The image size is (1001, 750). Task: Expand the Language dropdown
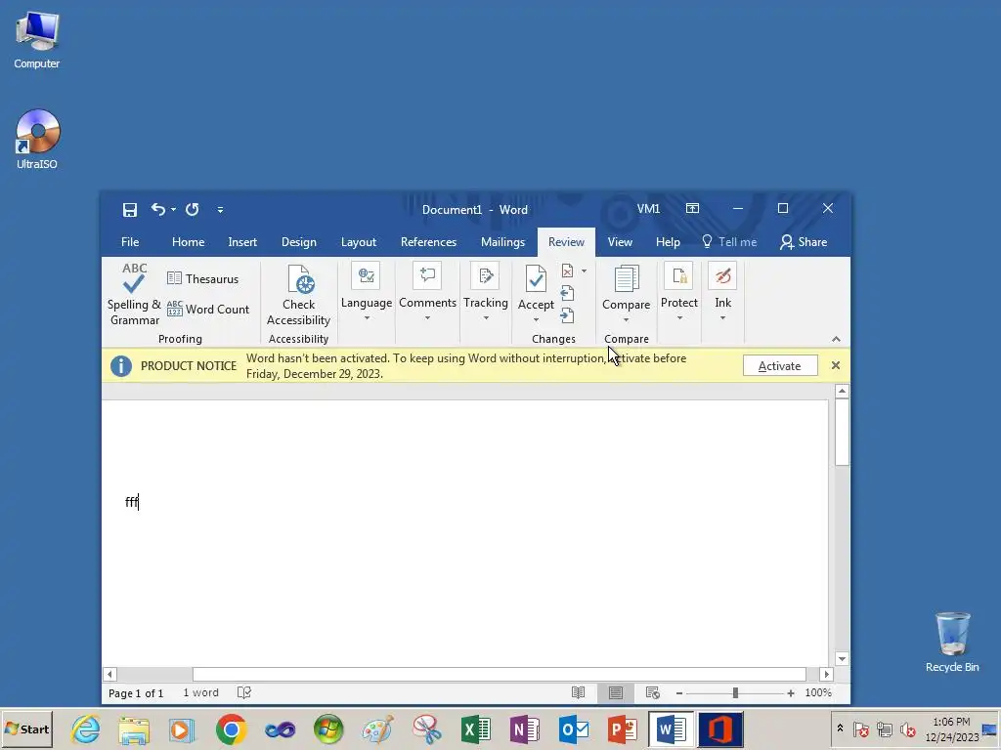point(367,293)
